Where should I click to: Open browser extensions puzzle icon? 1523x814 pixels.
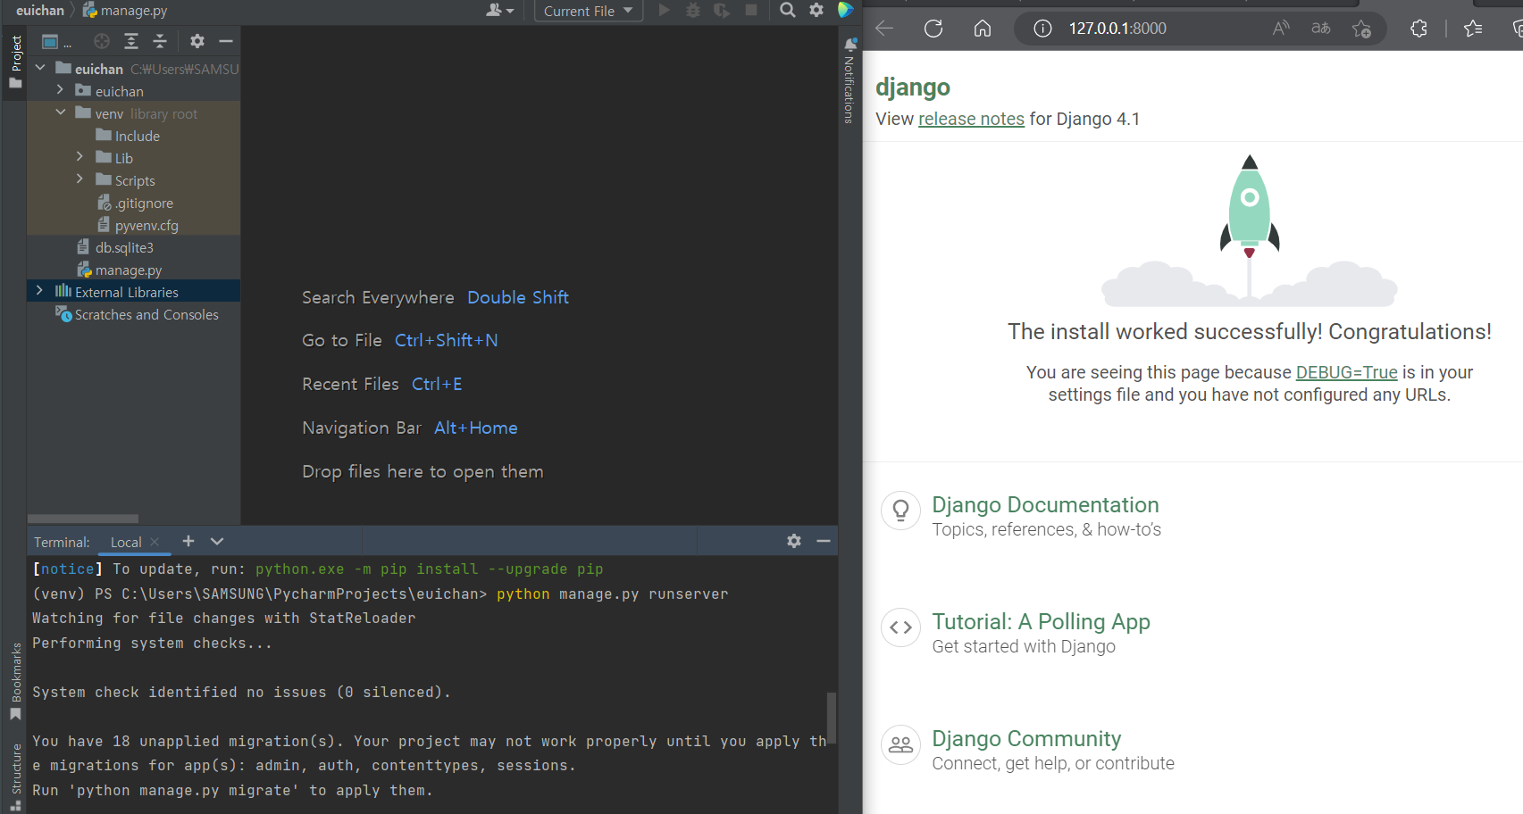[x=1418, y=29]
